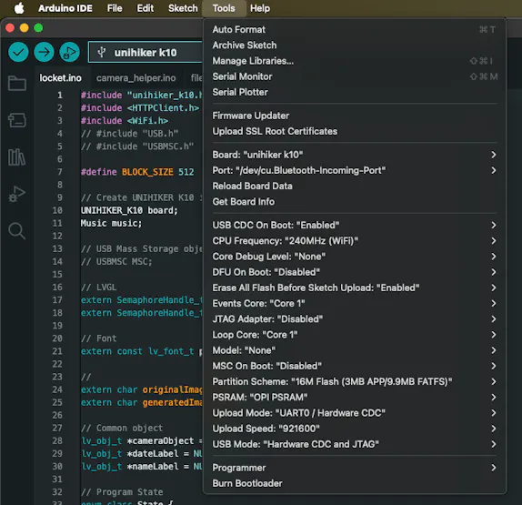The image size is (522, 505).
Task: Select Upload SSL Root Certificates
Action: pyautogui.click(x=355, y=131)
